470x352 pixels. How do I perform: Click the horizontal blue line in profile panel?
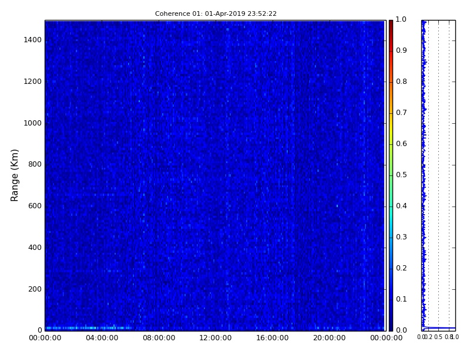(439, 328)
